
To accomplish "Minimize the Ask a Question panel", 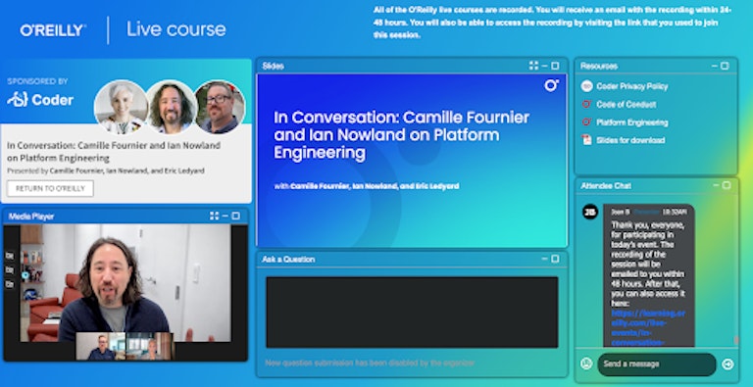I will (x=544, y=259).
